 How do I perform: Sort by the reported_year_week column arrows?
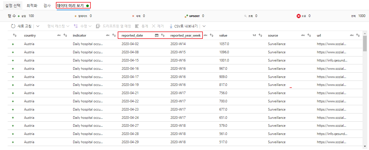point(212,35)
